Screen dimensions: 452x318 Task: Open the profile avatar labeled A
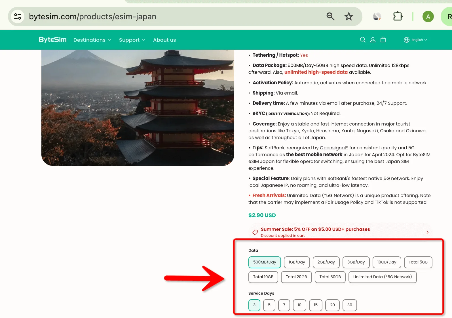[428, 16]
